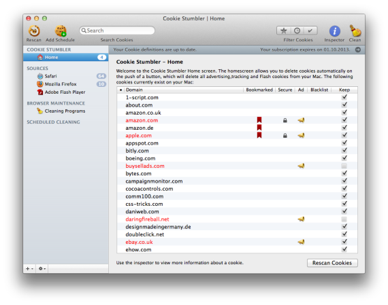The width and height of the screenshot is (388, 305).
Task: Click the magnifier icon in Search field
Action: [x=84, y=31]
